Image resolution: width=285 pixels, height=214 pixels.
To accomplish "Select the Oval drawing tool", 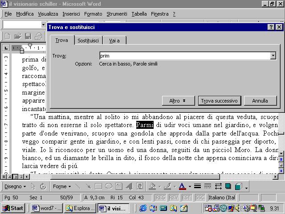I will click(109, 186).
